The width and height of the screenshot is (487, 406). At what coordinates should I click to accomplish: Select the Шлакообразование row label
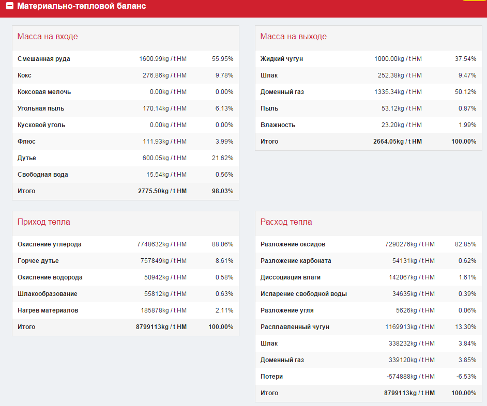(x=48, y=294)
